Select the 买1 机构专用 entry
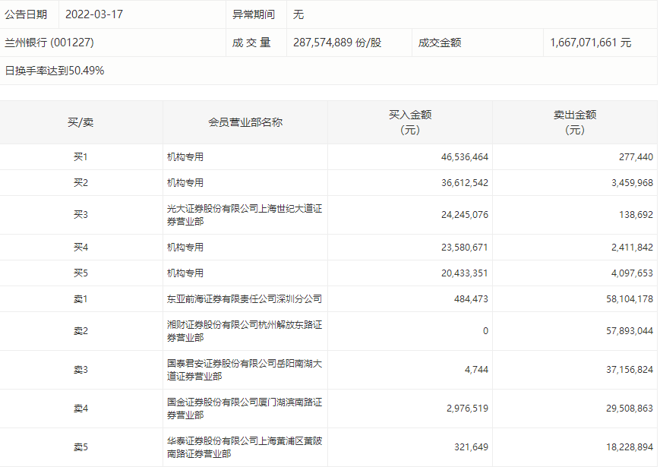This screenshot has height=467, width=660. coord(185,157)
